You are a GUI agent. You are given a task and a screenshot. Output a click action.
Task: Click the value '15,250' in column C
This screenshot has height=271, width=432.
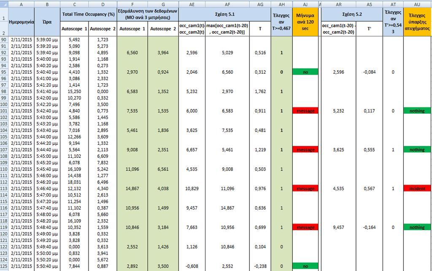point(74,91)
